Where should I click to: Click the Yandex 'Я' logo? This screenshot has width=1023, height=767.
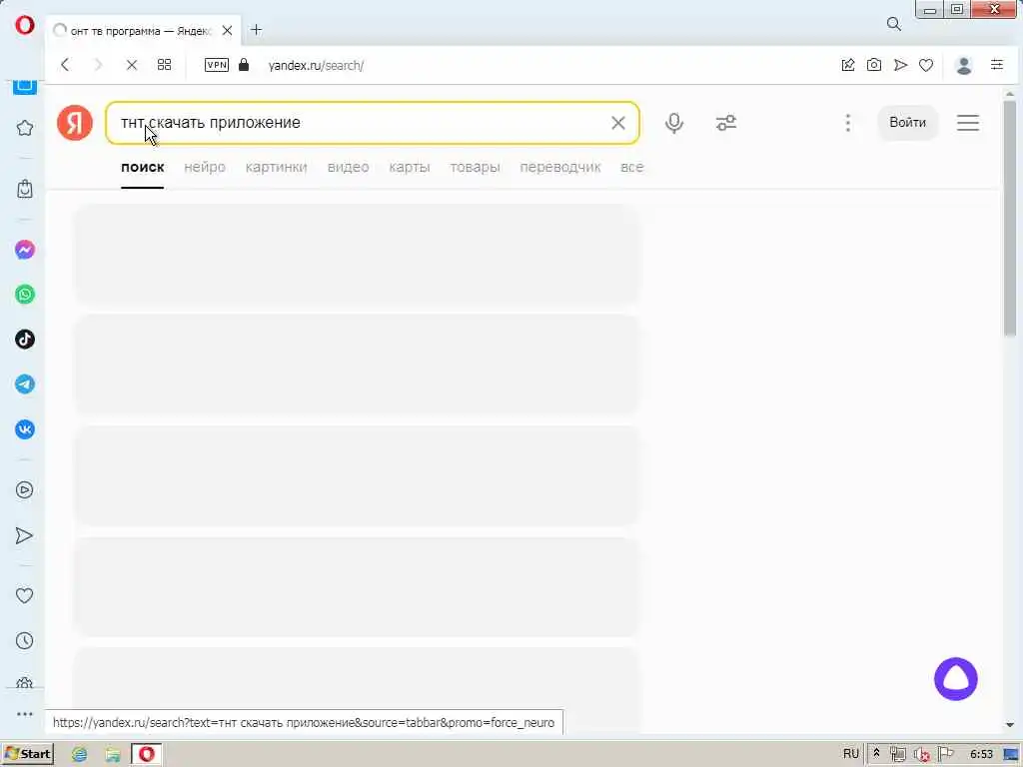click(74, 123)
